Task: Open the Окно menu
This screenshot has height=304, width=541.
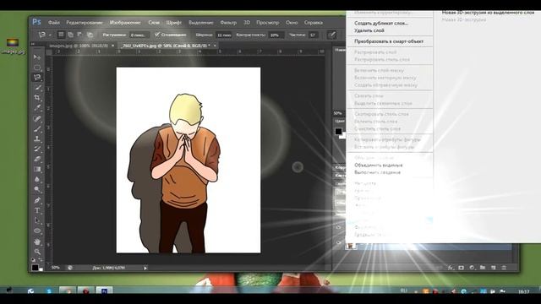Action: pyautogui.click(x=292, y=23)
